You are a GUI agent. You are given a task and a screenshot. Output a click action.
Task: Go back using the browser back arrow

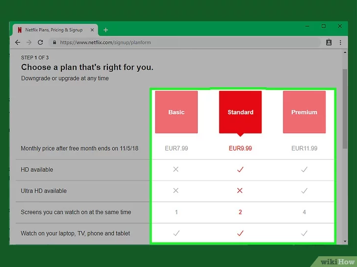point(18,42)
